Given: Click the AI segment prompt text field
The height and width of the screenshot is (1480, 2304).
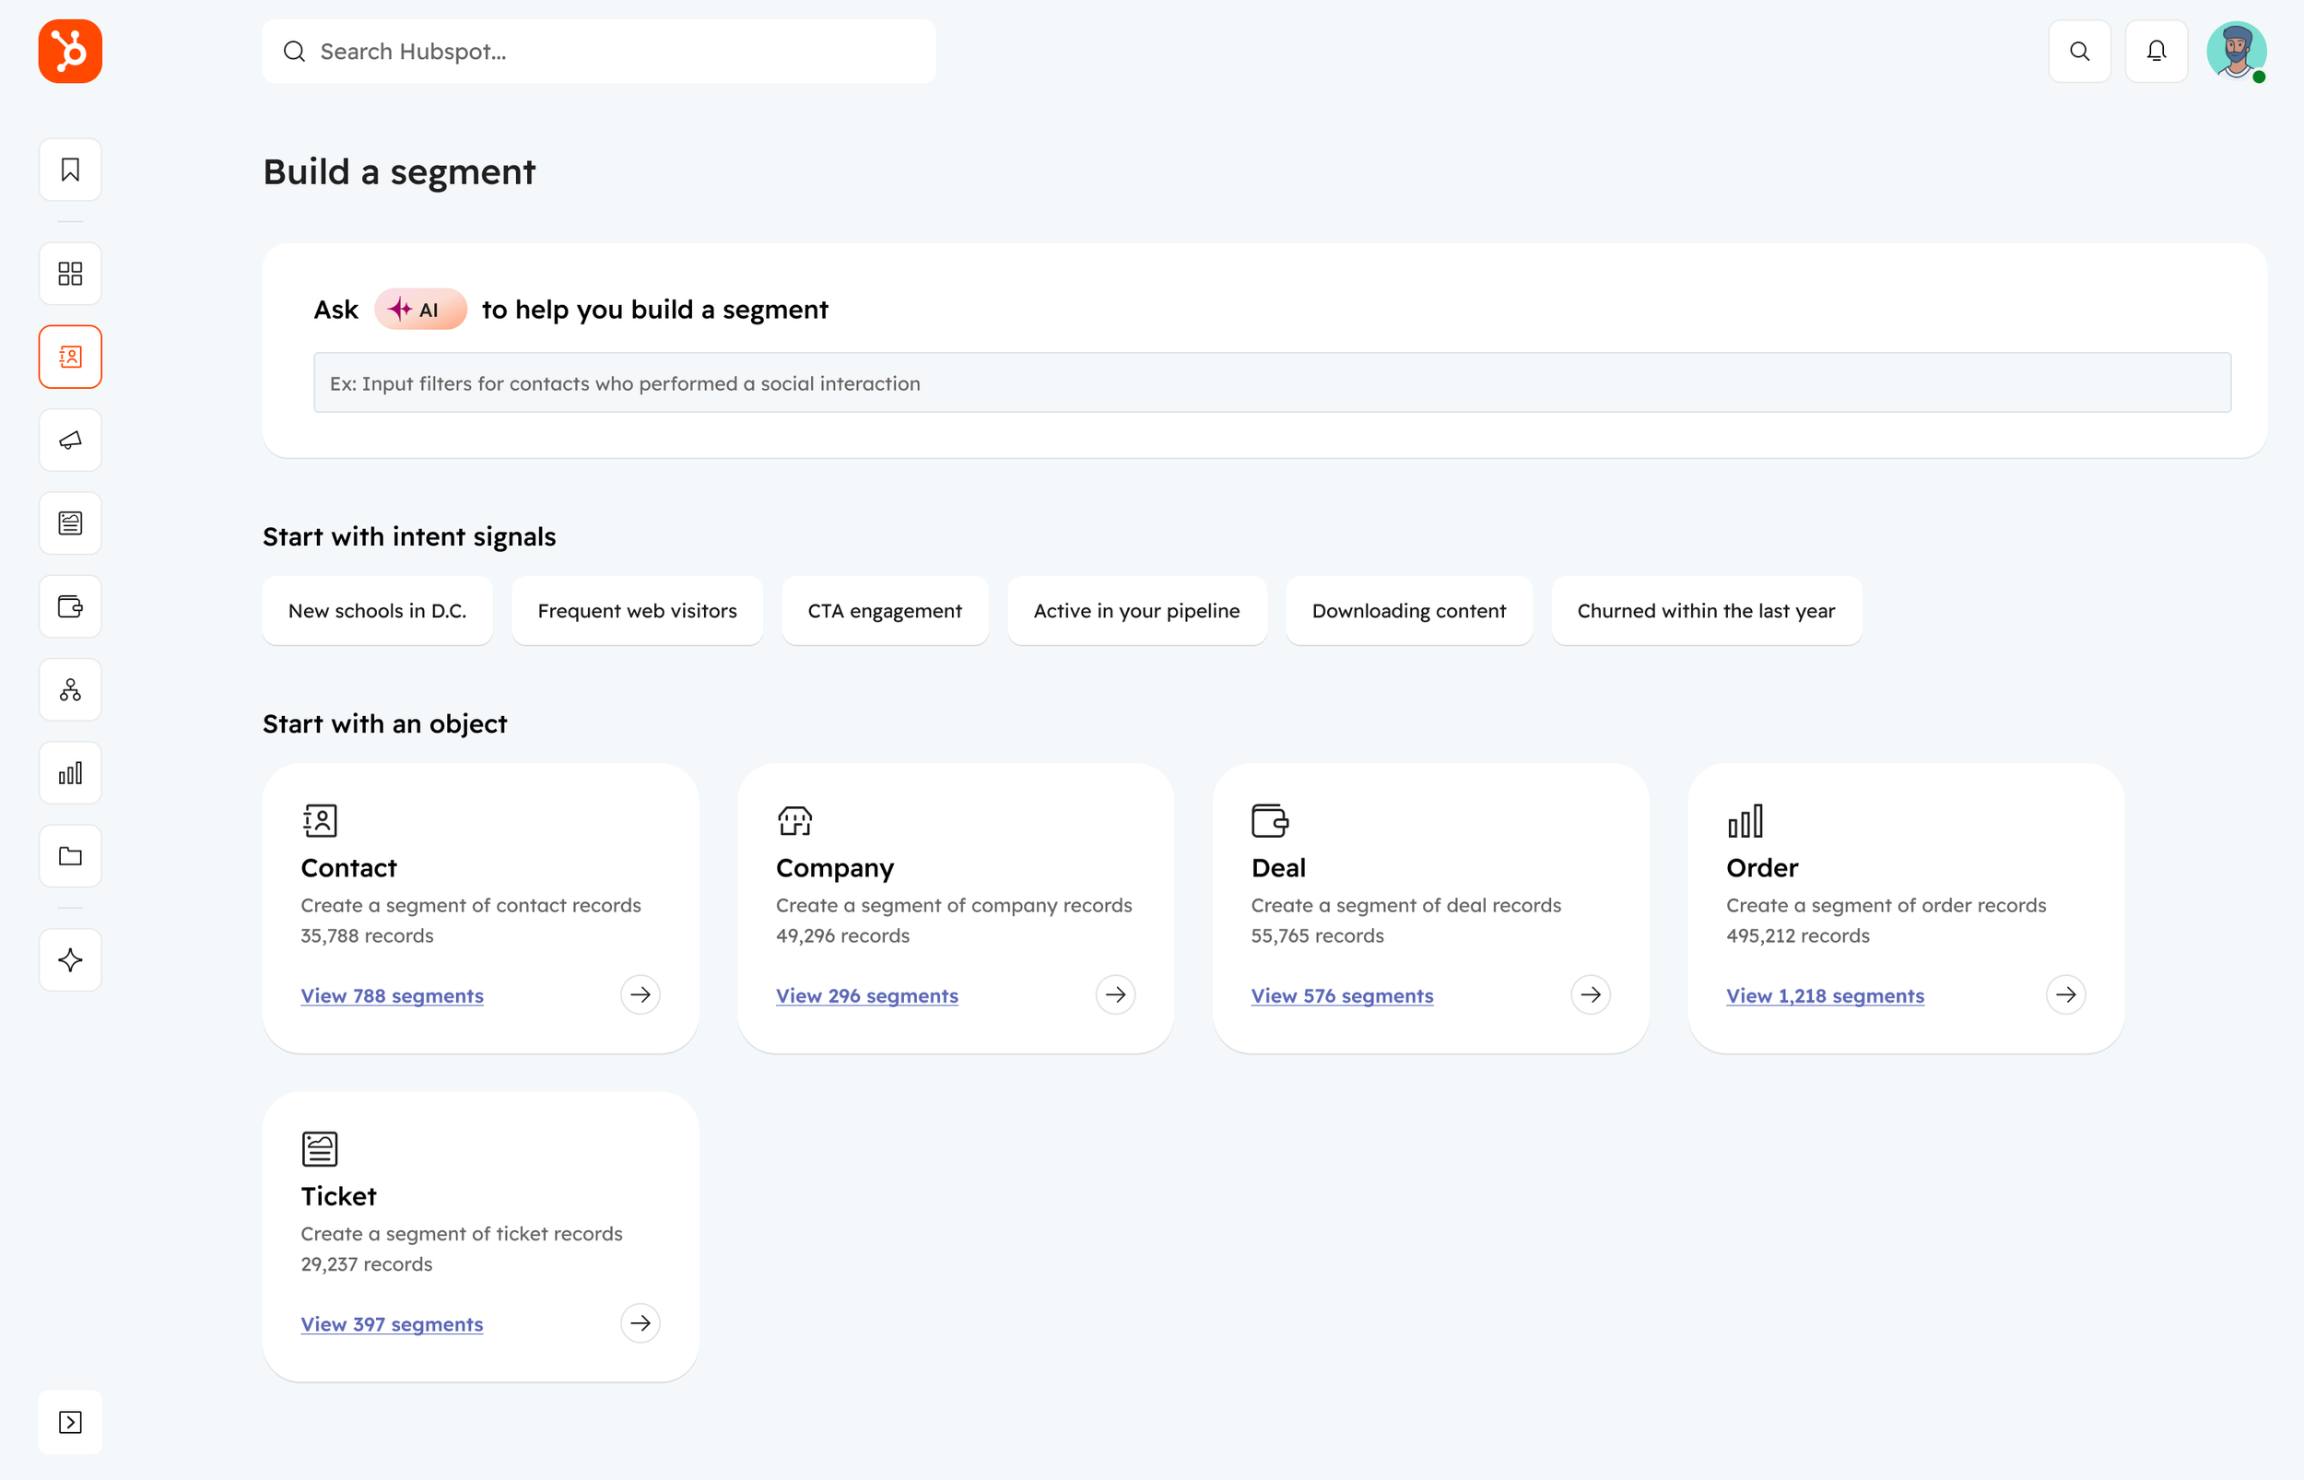Looking at the screenshot, I should pos(1271,383).
